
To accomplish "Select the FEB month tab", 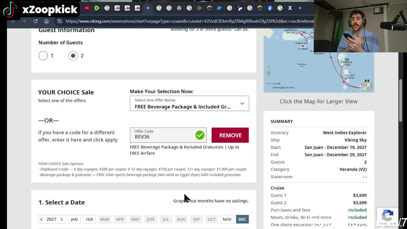I will pyautogui.click(x=89, y=219).
